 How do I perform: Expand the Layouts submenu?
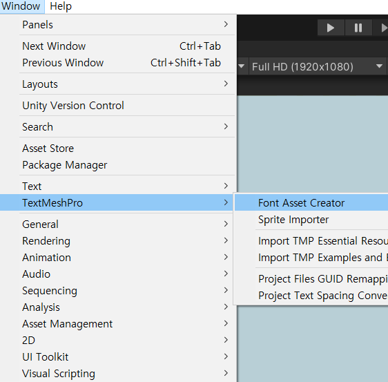[117, 84]
